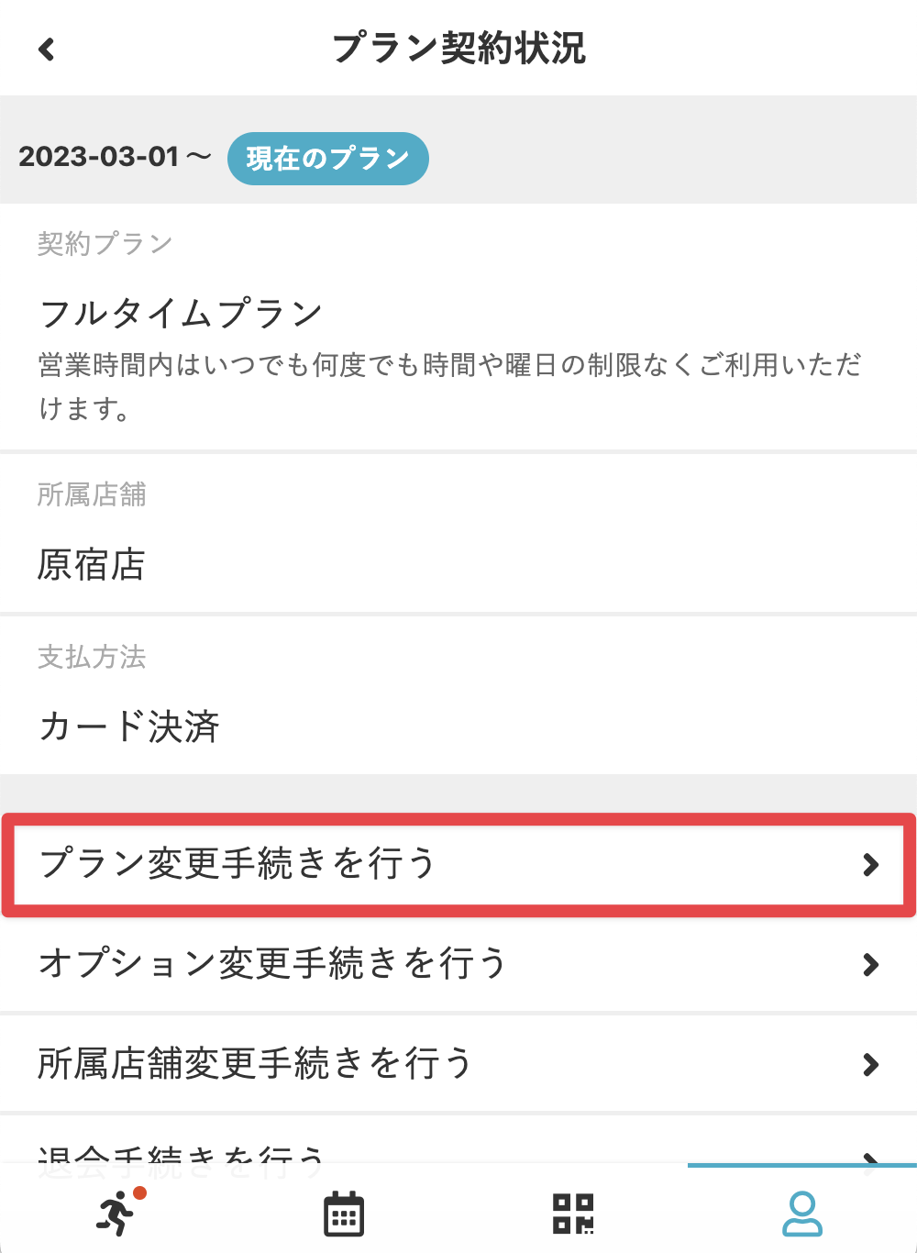
Task: Tap chevron next to 所属店舗変更手続き
Action: pyautogui.click(x=870, y=1065)
